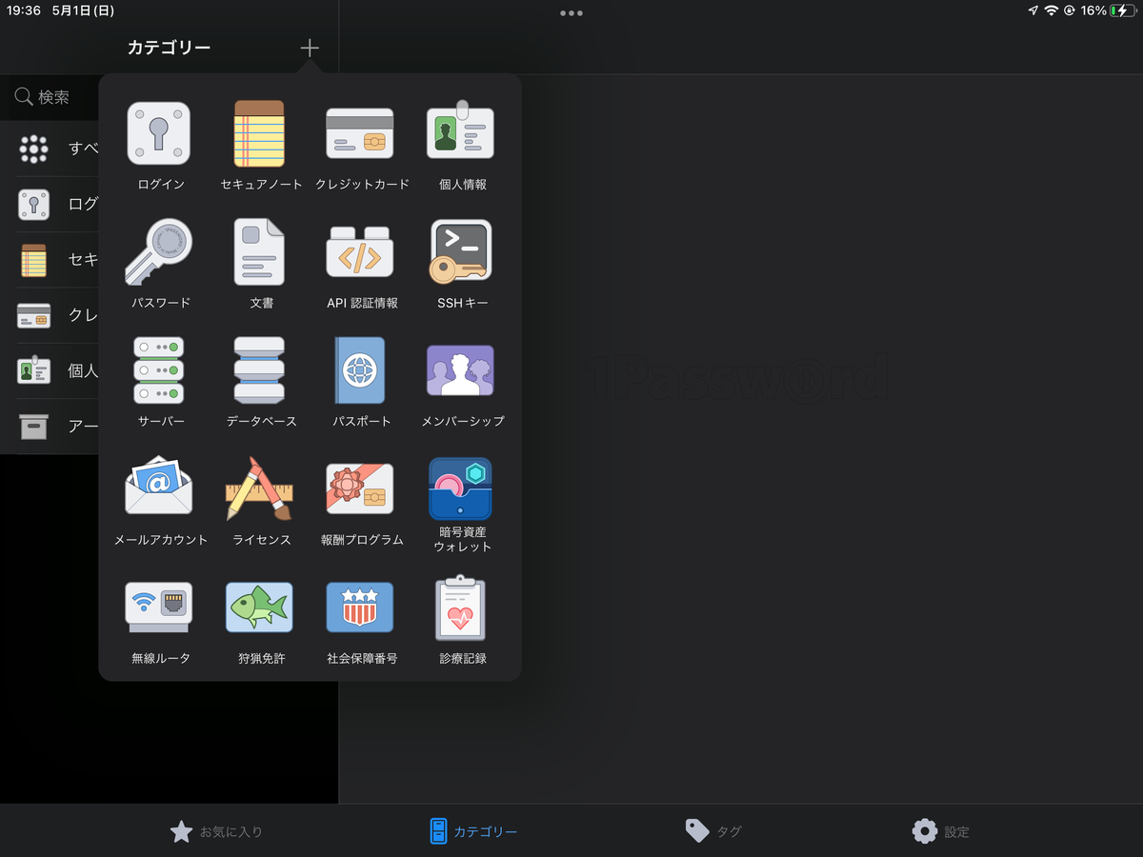Select the 文書 document icon
Screen dimensions: 1143x857
click(x=259, y=252)
